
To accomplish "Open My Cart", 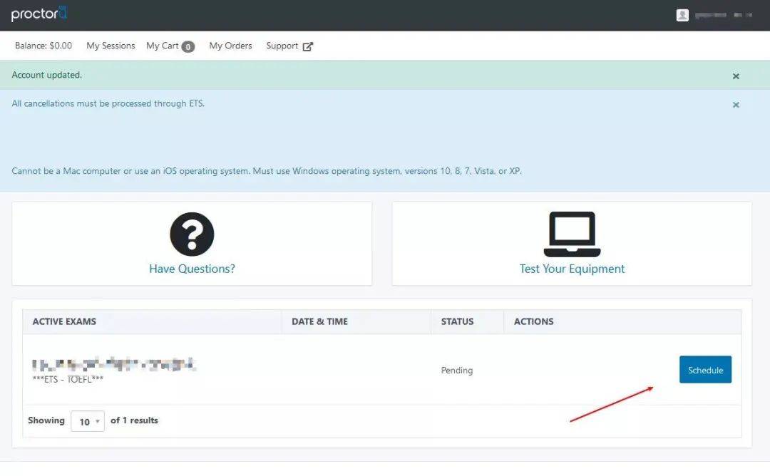I will pyautogui.click(x=162, y=46).
